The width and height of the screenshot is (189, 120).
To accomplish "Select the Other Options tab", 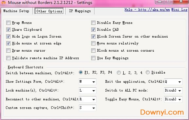I will point(49,11).
